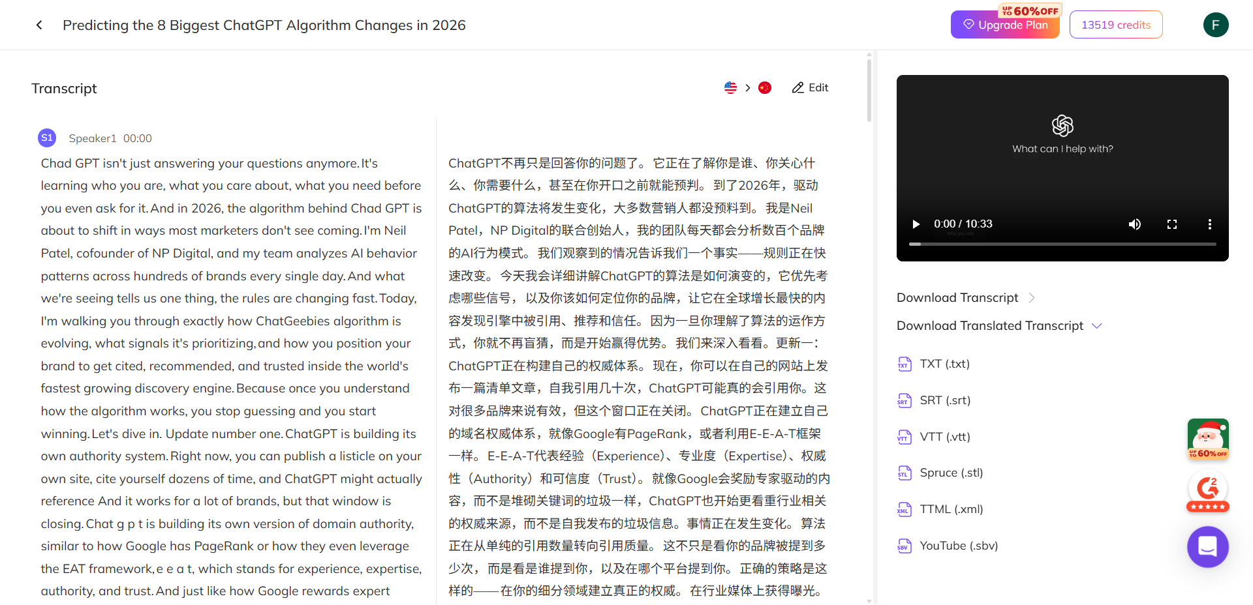Enter fullscreen mode on the video

[x=1172, y=224]
